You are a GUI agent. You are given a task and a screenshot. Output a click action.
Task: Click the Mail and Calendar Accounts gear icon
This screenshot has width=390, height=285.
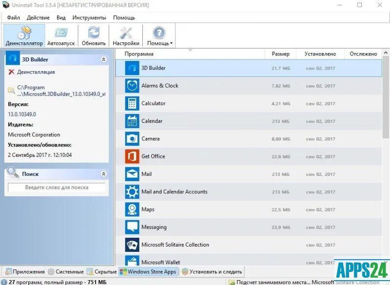point(132,191)
